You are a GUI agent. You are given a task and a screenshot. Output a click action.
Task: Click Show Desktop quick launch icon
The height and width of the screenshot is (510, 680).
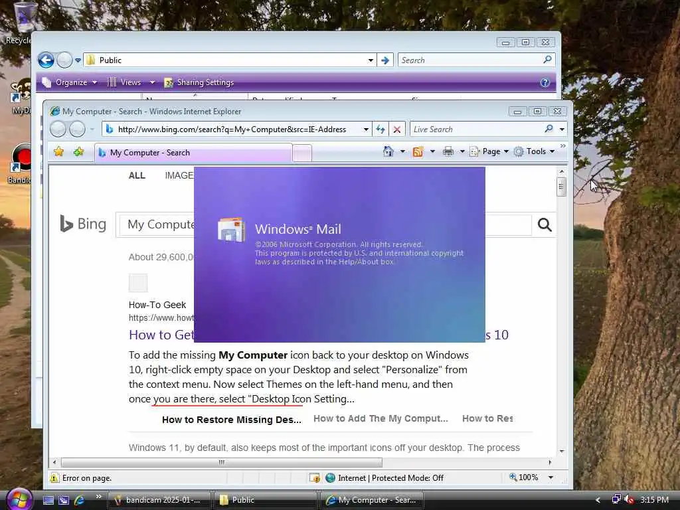click(x=48, y=500)
